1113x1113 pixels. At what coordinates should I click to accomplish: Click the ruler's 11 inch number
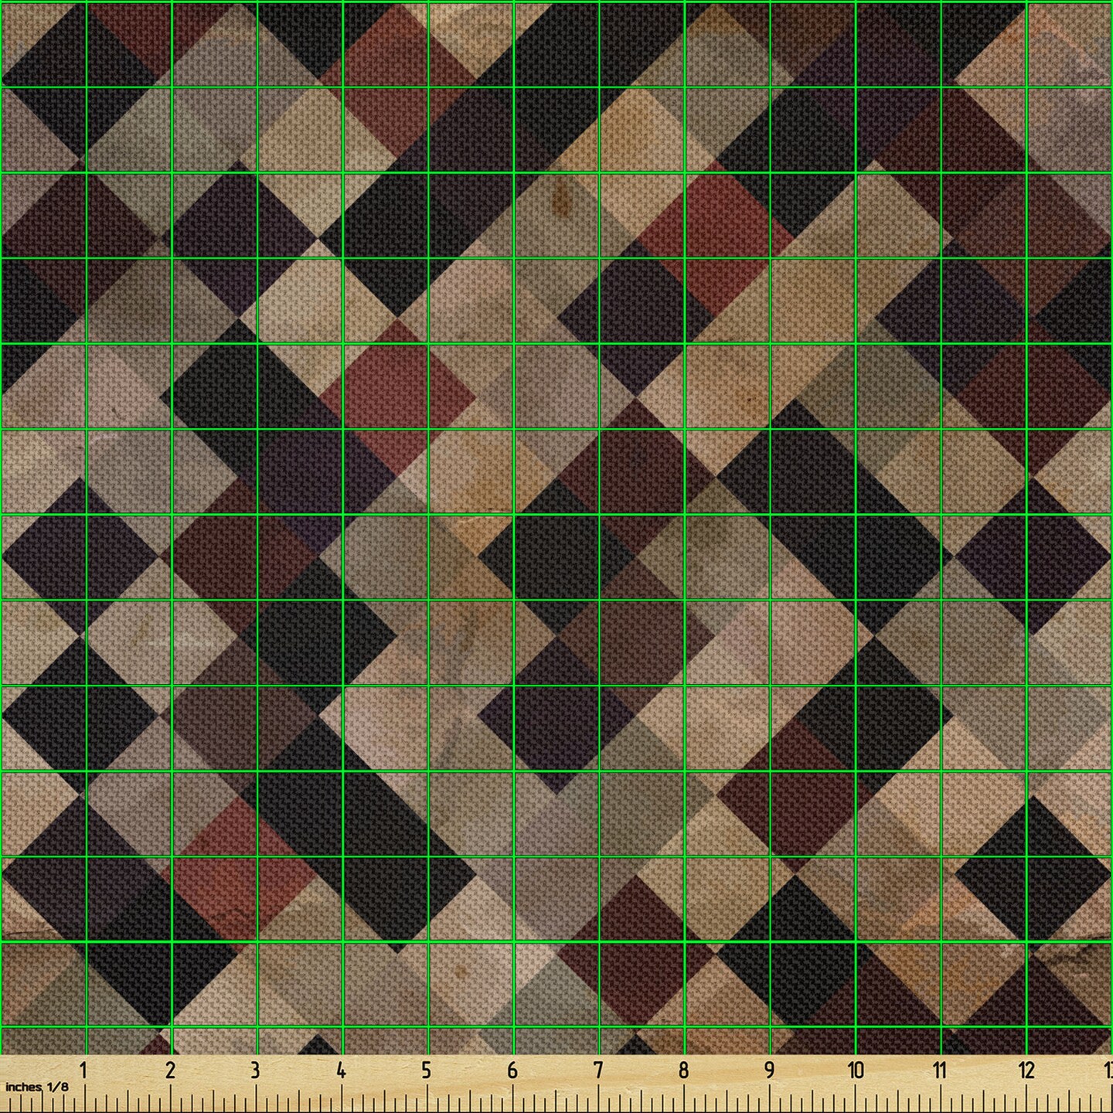pos(940,1070)
